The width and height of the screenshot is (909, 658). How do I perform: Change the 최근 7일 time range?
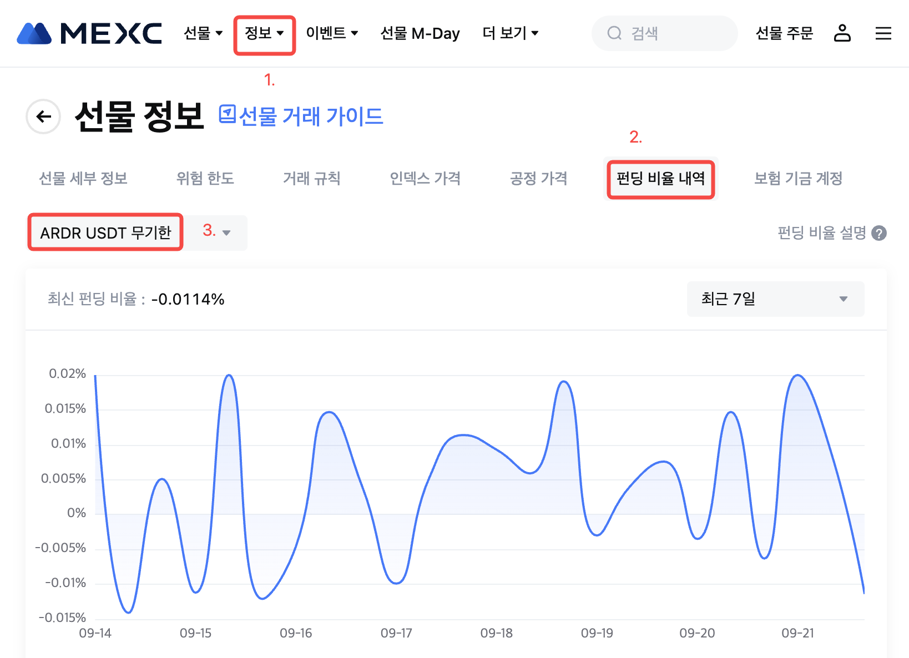775,299
